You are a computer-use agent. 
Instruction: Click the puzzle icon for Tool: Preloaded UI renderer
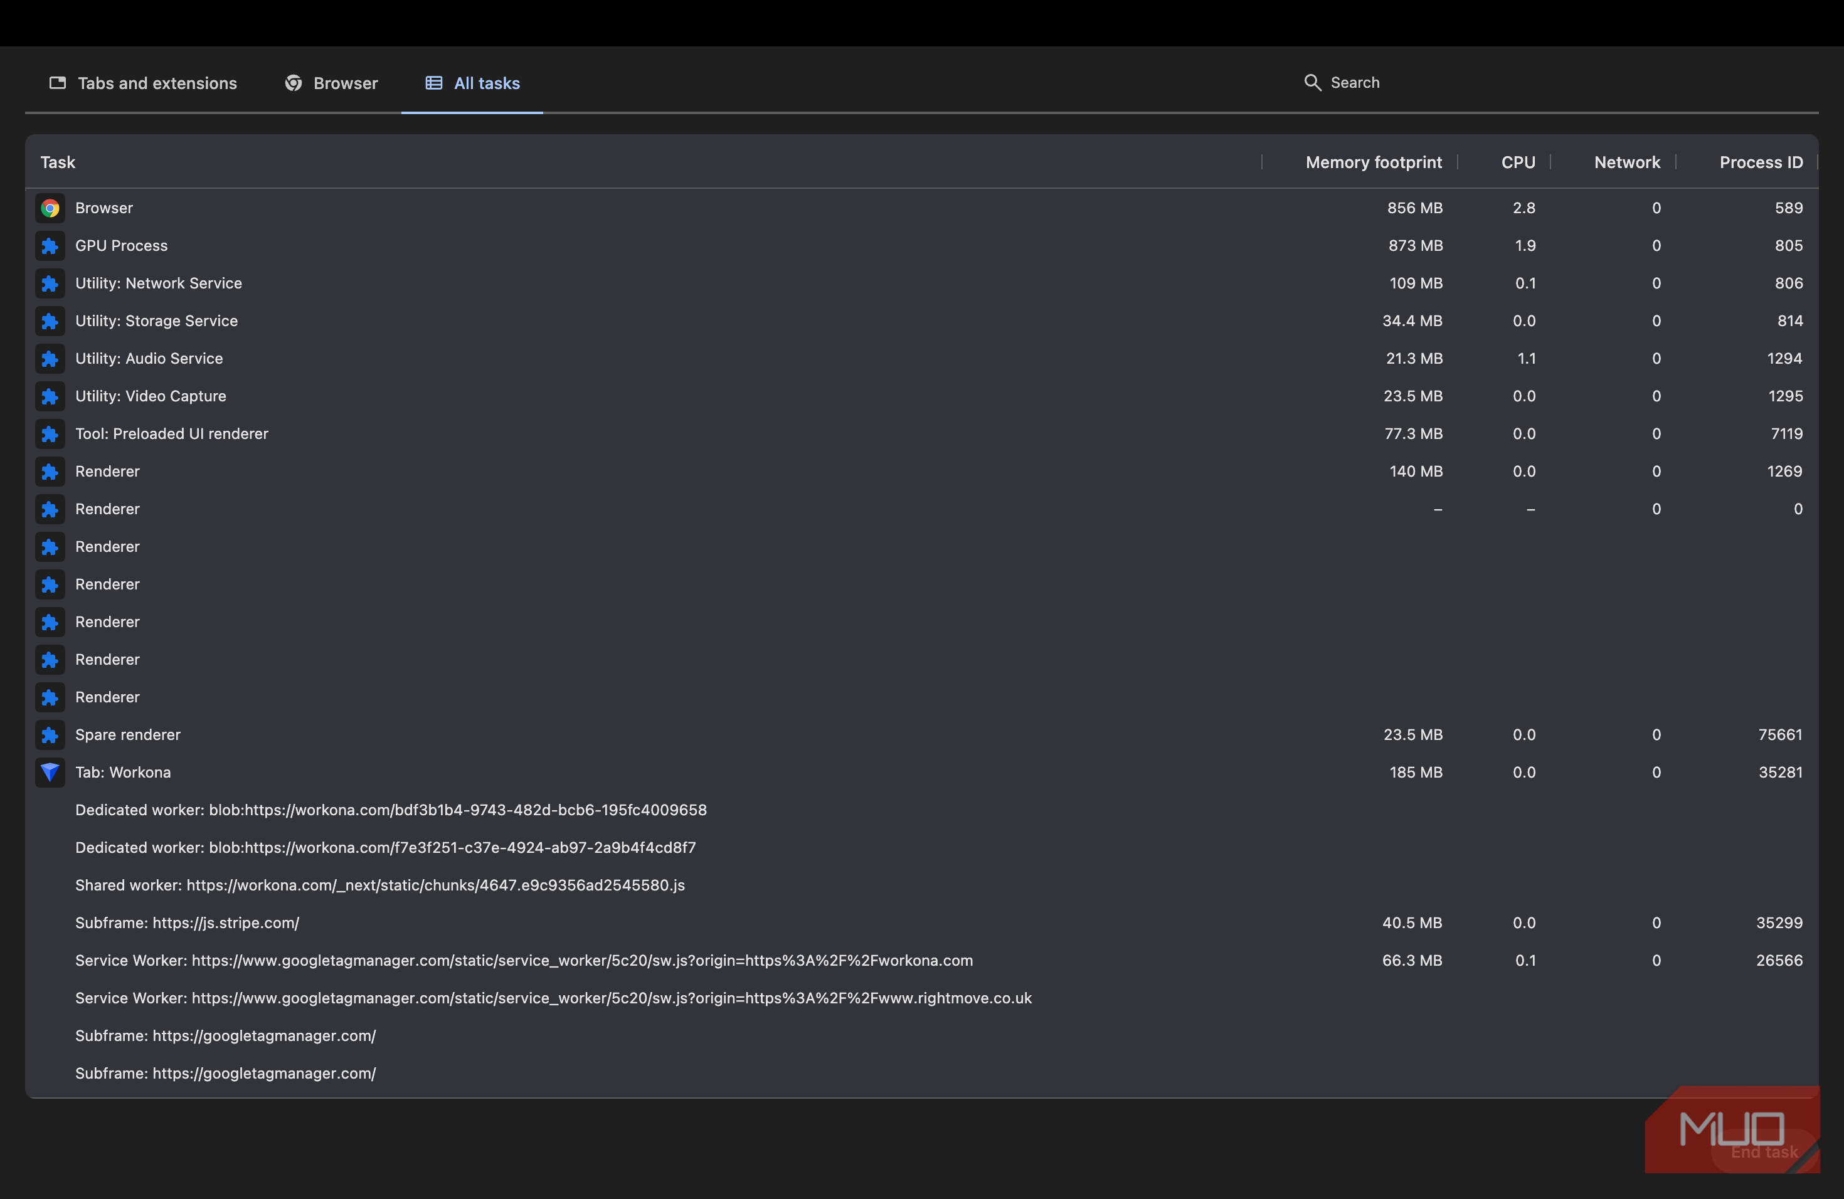50,434
